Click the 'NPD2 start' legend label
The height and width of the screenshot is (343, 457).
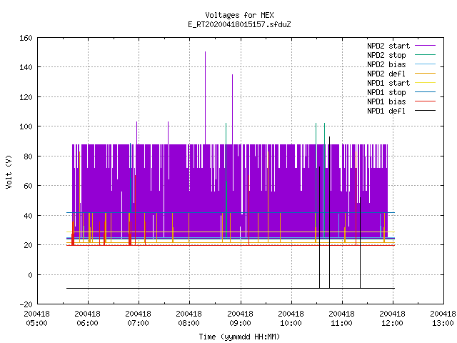tap(388, 46)
